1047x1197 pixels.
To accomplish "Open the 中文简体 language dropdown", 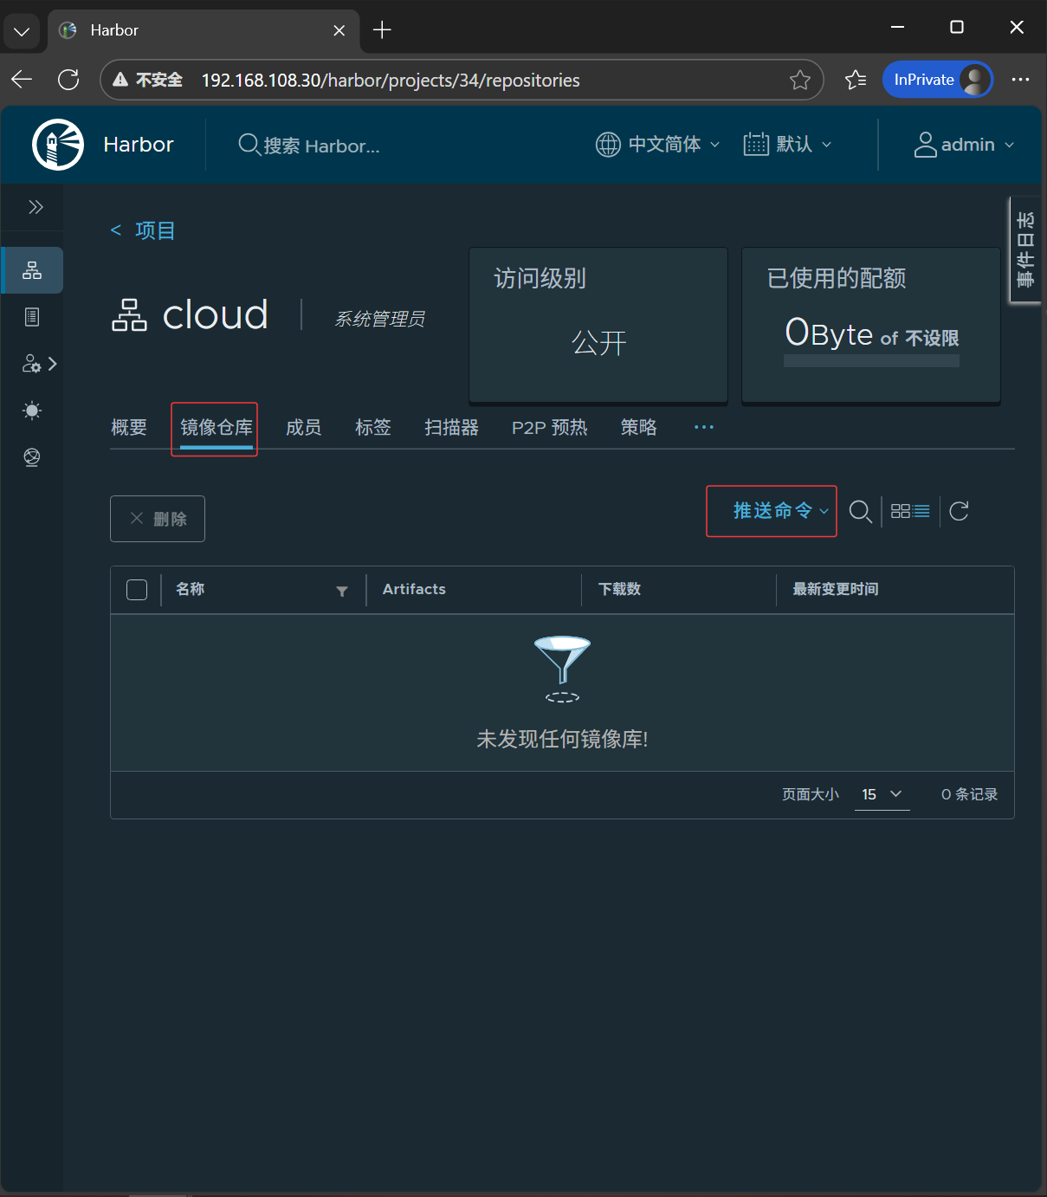I will click(x=658, y=145).
